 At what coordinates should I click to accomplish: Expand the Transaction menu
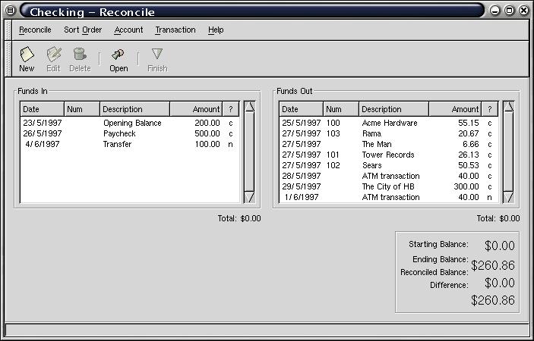point(175,30)
